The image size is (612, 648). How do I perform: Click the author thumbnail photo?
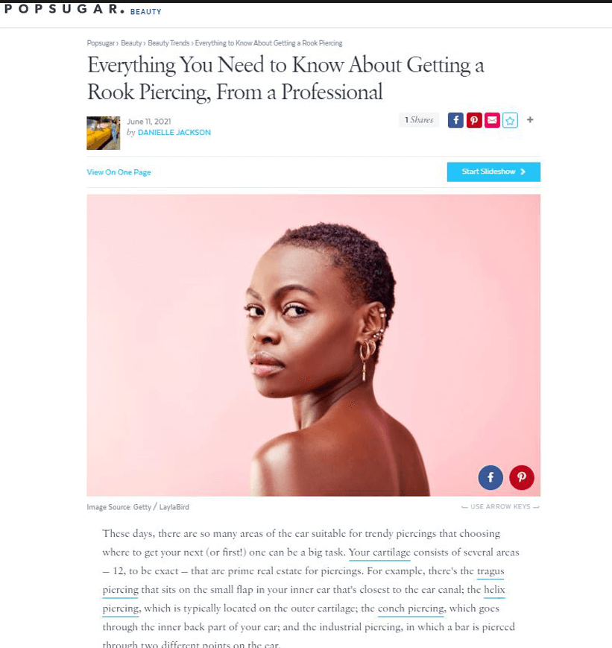(104, 133)
